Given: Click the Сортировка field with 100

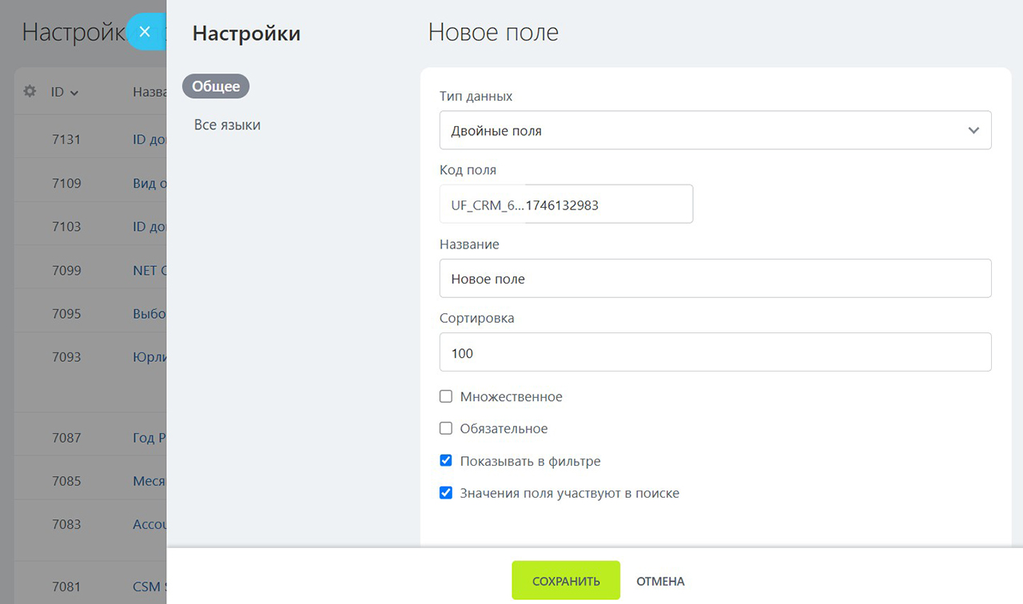Looking at the screenshot, I should 715,353.
